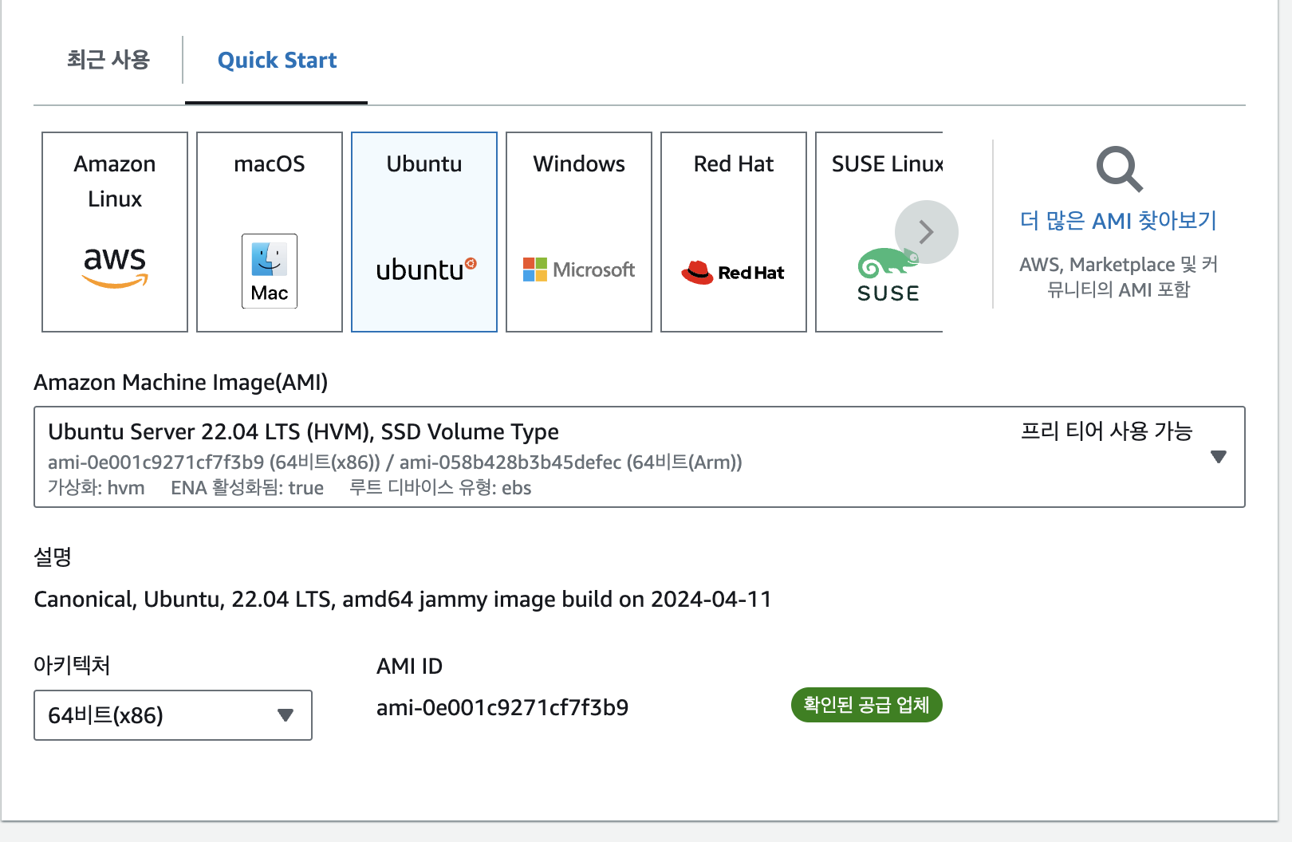1292x842 pixels.
Task: Click the 설명 heading
Action: (x=53, y=557)
